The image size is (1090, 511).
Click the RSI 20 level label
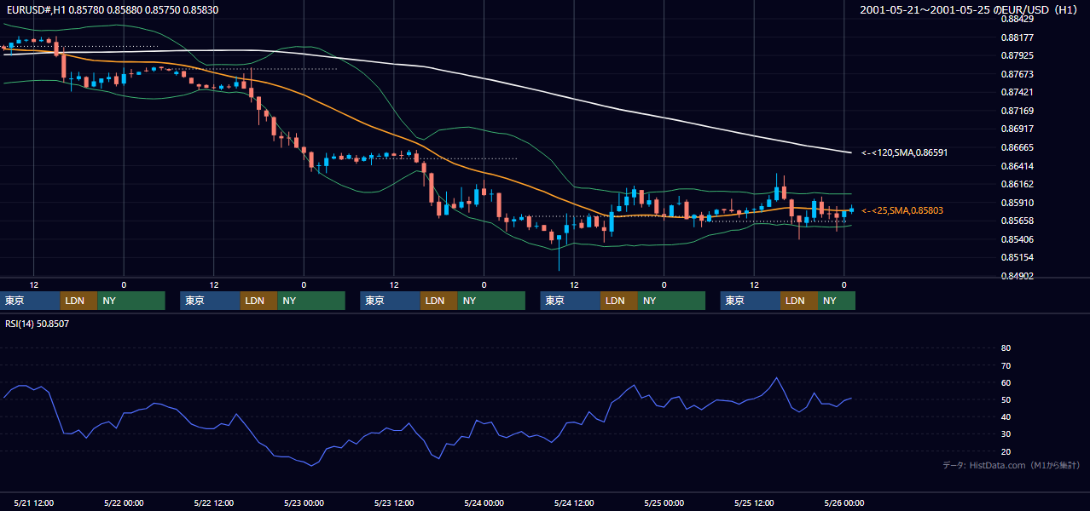(x=1006, y=451)
